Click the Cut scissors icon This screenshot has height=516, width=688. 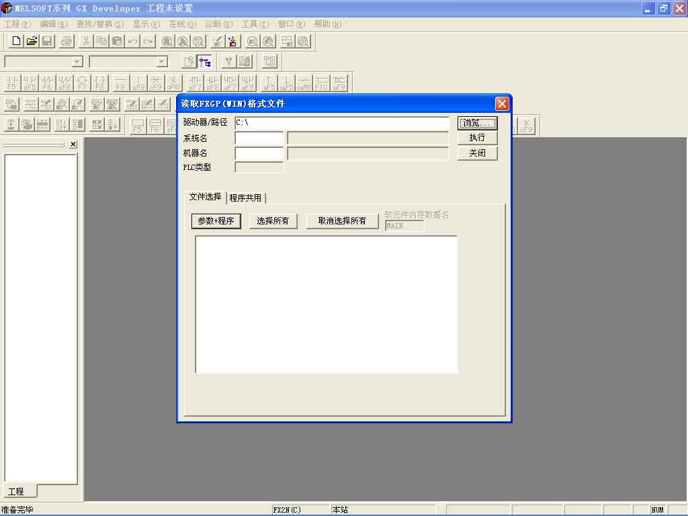(85, 41)
